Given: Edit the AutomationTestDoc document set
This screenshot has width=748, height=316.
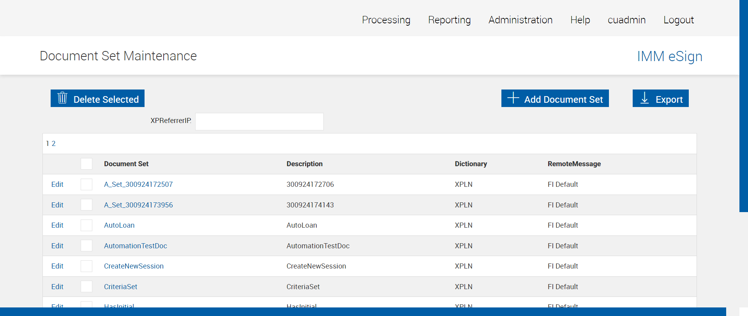Looking at the screenshot, I should pyautogui.click(x=57, y=246).
